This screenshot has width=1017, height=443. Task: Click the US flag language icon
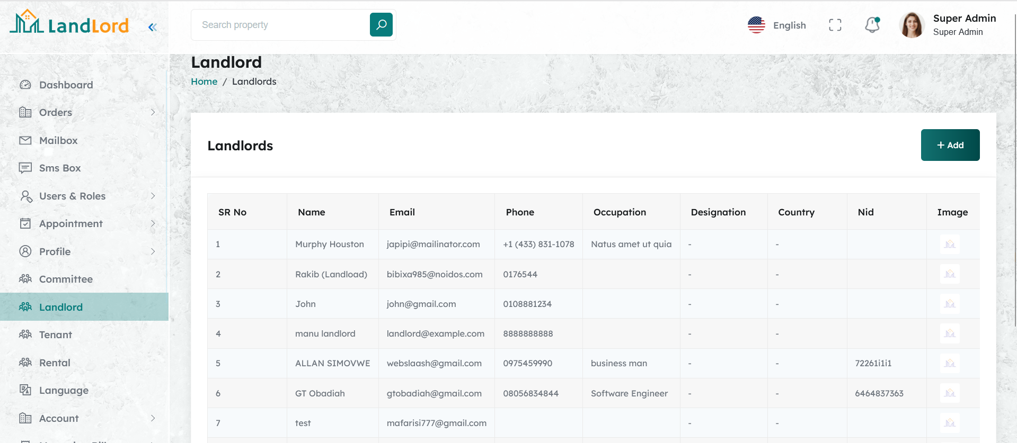(756, 25)
